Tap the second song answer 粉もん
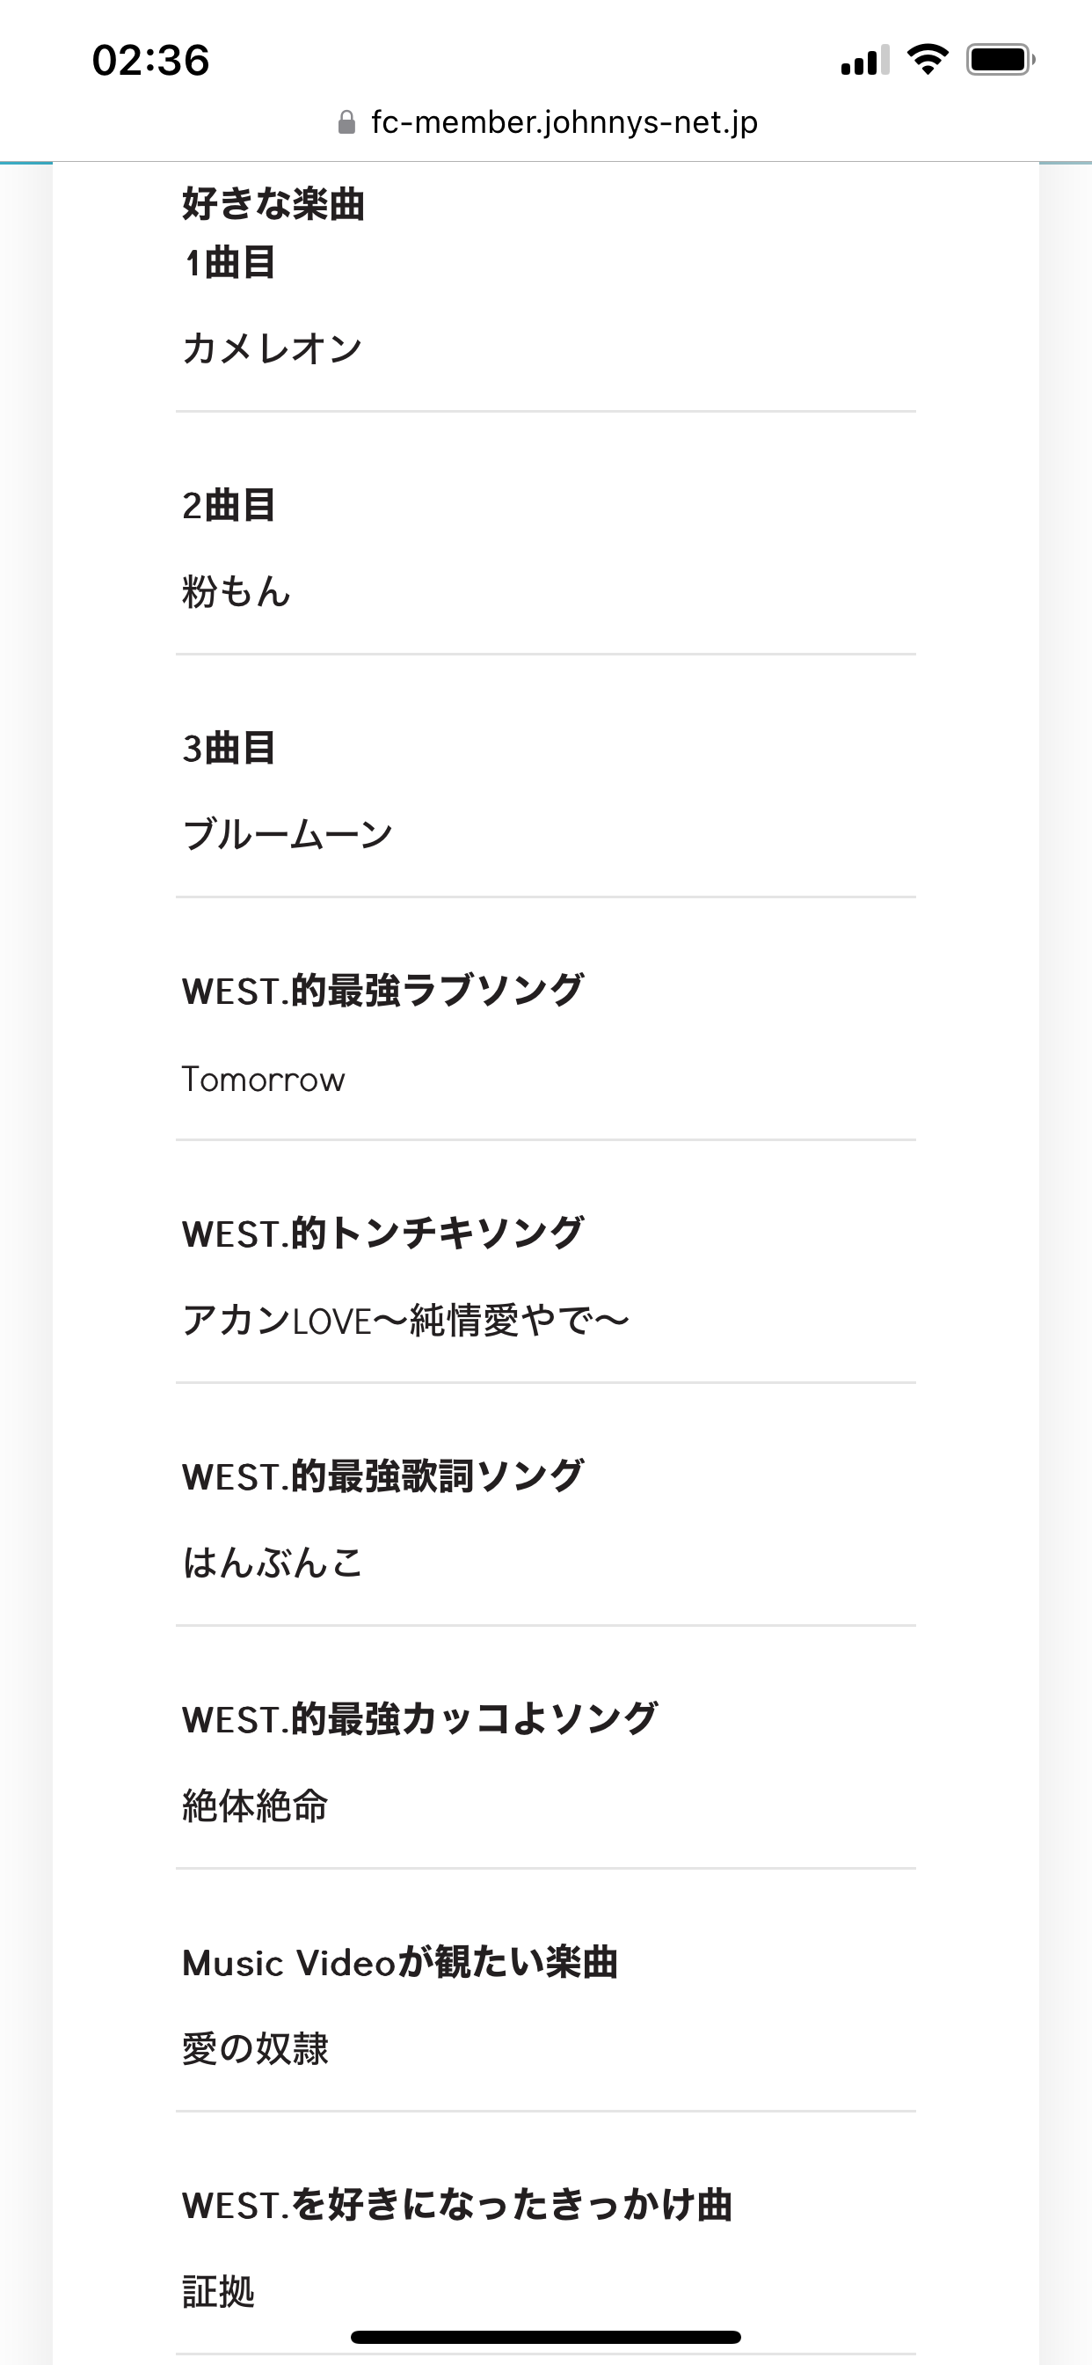This screenshot has height=2365, width=1092. click(237, 591)
